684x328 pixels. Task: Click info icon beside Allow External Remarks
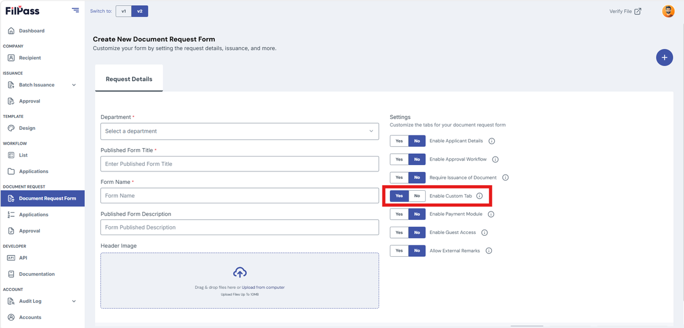[x=488, y=251]
